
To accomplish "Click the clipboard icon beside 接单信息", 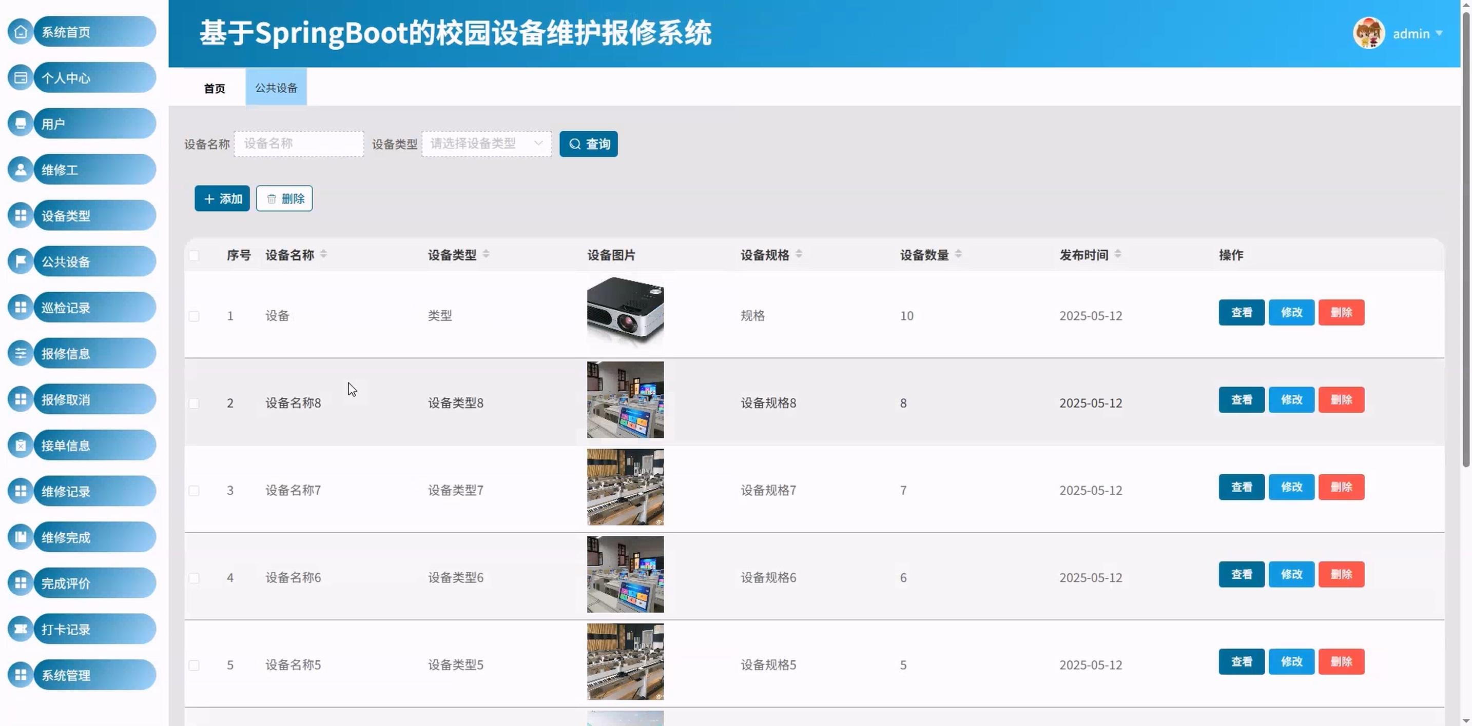I will click(x=21, y=445).
